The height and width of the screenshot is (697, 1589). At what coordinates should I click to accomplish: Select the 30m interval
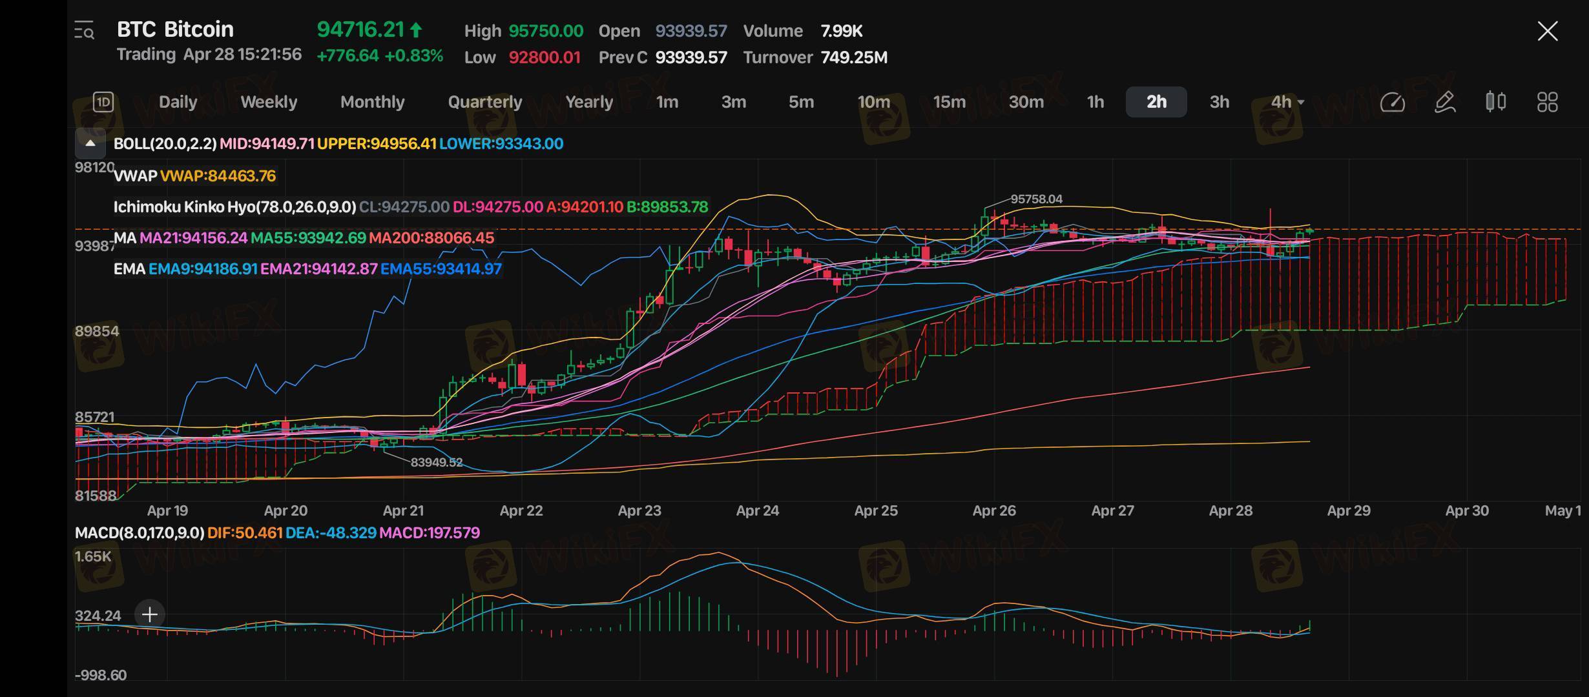pos(1026,102)
